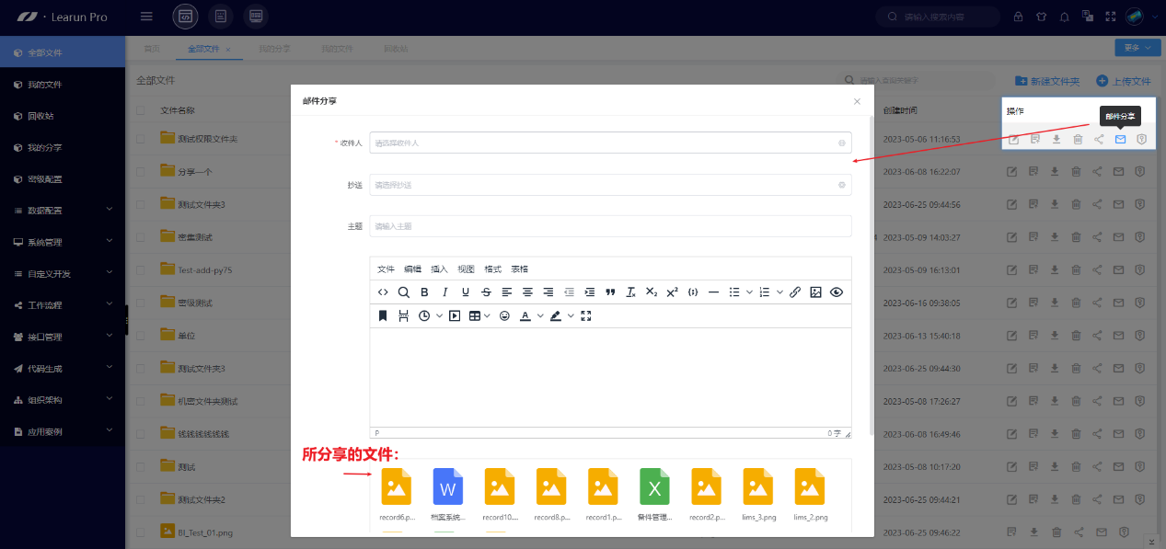Decrease indent in the editor

pos(569,292)
